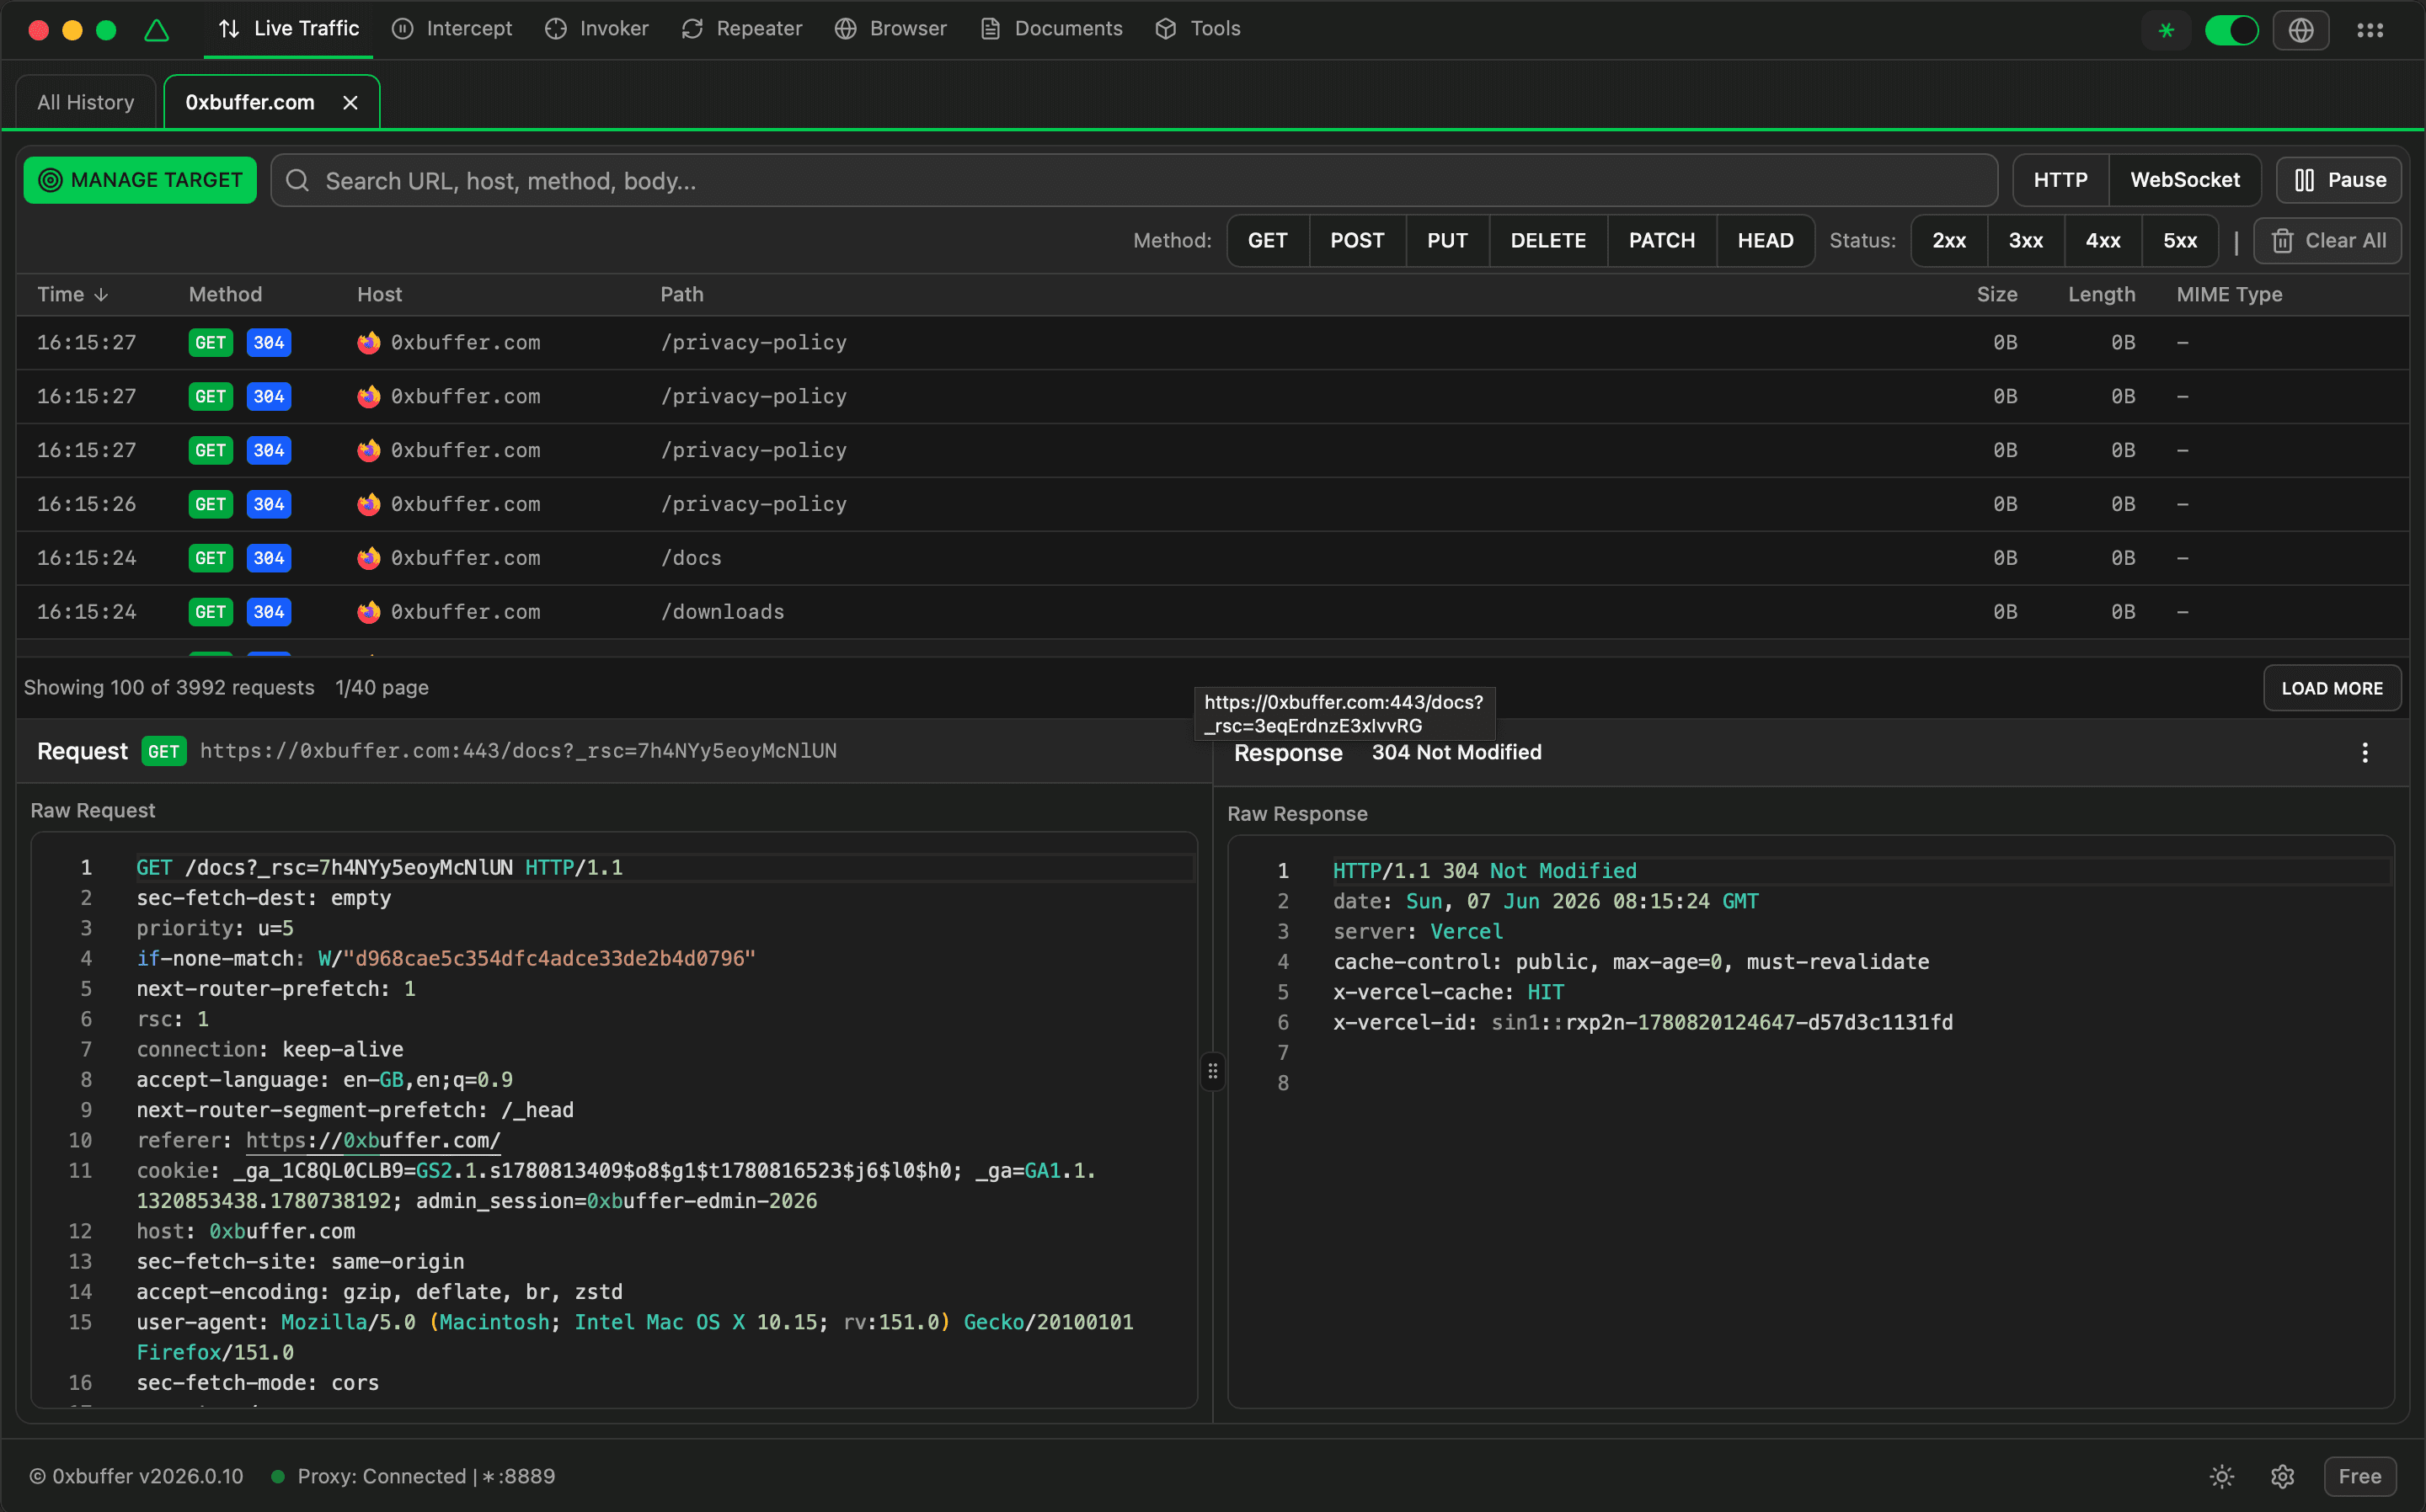Viewport: 2426px width, 1512px height.
Task: Click the panel splitter drag handle
Action: [x=1212, y=1071]
